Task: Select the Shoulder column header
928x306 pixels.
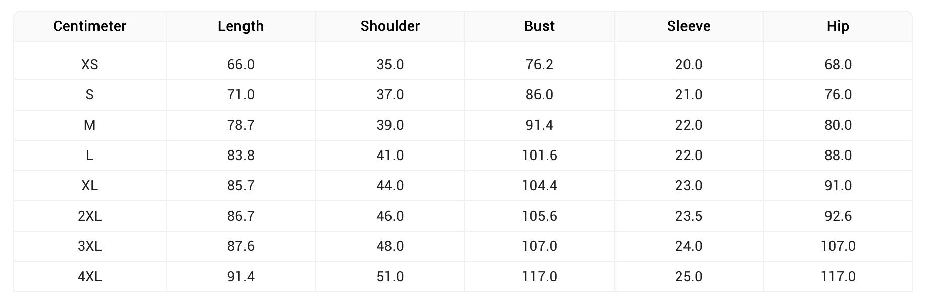Action: pos(390,26)
